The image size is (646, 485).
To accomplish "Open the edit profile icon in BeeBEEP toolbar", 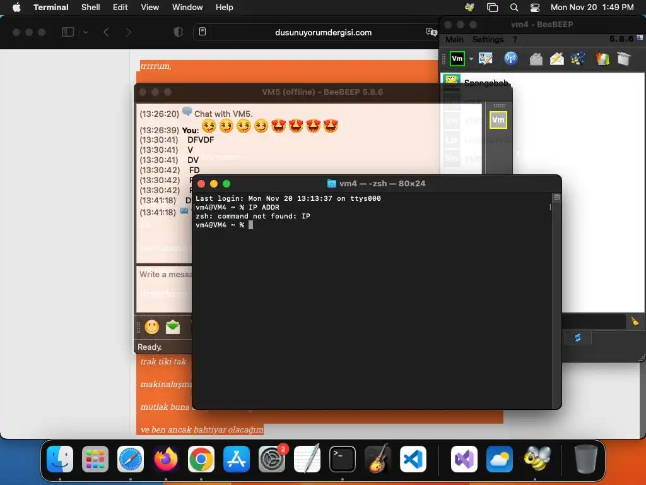I will click(486, 59).
